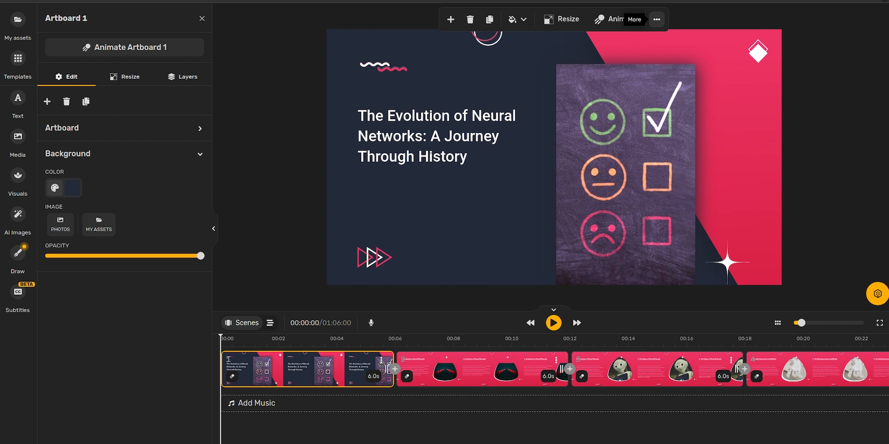This screenshot has width=889, height=444.
Task: Switch to the Resize tab
Action: (x=124, y=77)
